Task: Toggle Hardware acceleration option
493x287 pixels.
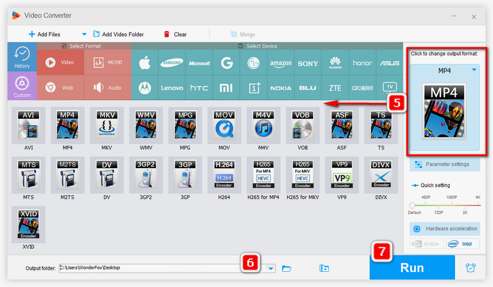Action: tap(445, 229)
